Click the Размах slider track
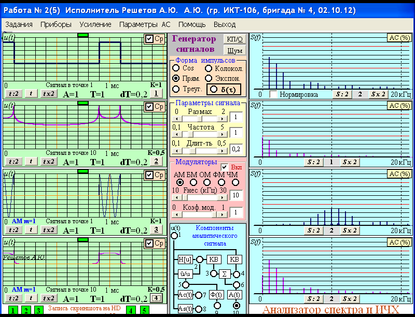 pos(200,119)
